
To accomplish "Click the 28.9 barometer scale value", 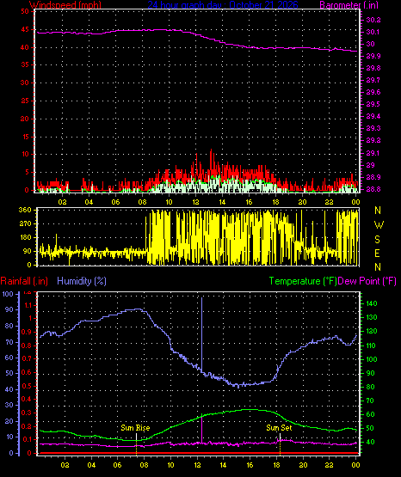I will [373, 177].
